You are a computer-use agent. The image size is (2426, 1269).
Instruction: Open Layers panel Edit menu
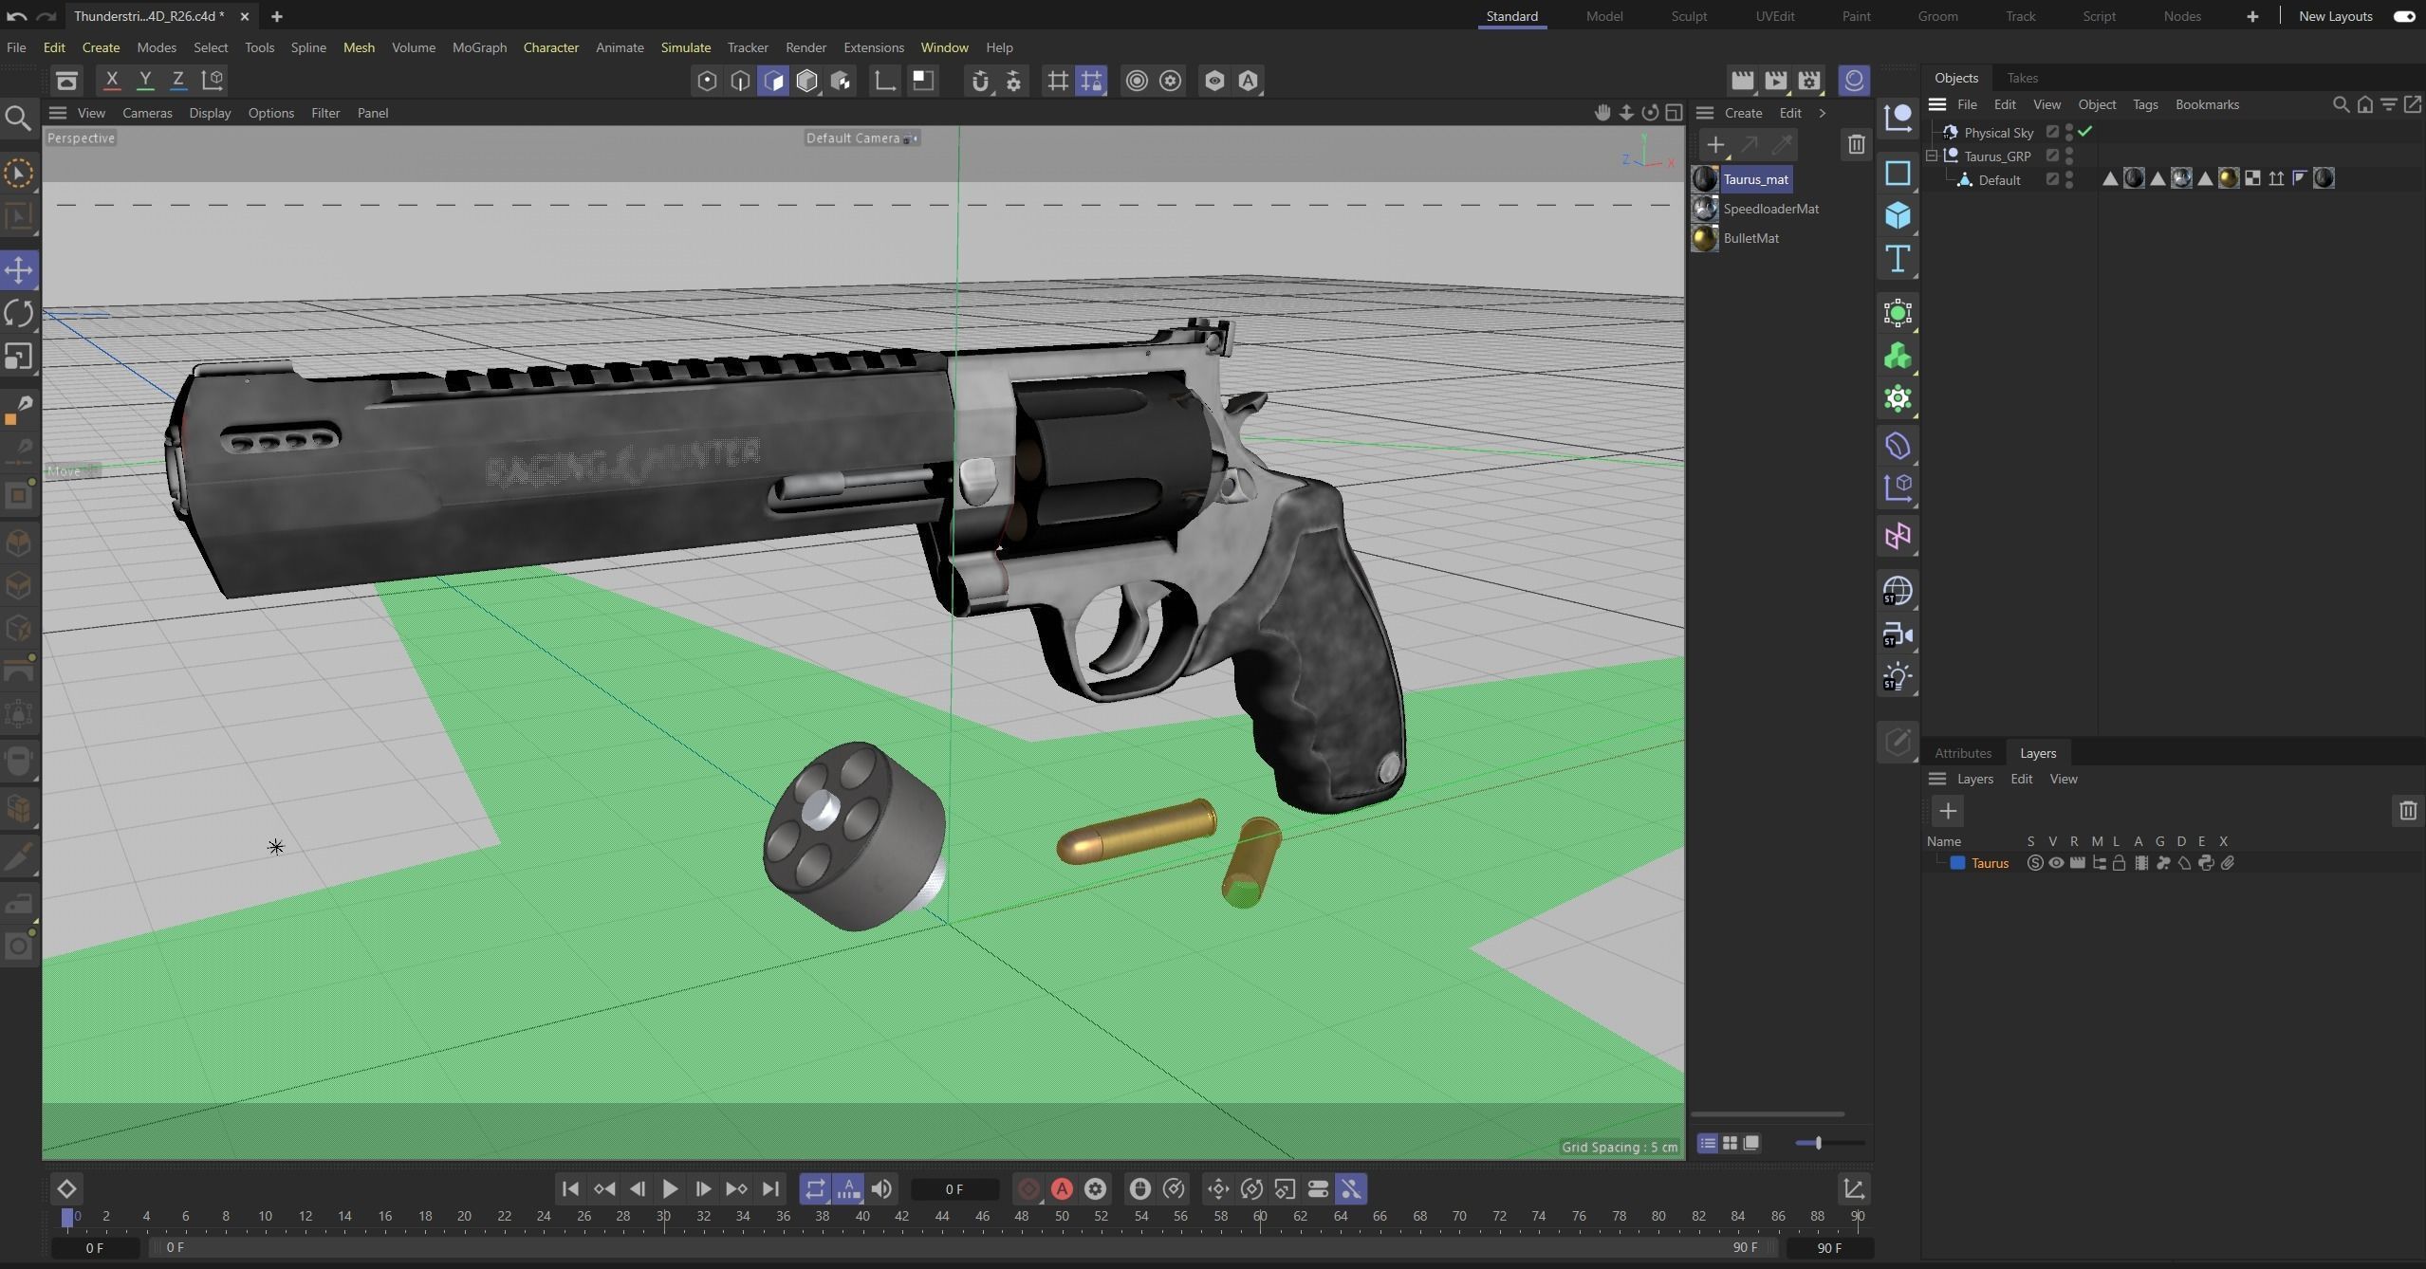tap(2021, 779)
